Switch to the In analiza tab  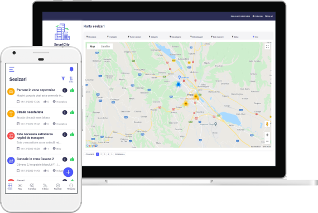[x=32, y=186]
